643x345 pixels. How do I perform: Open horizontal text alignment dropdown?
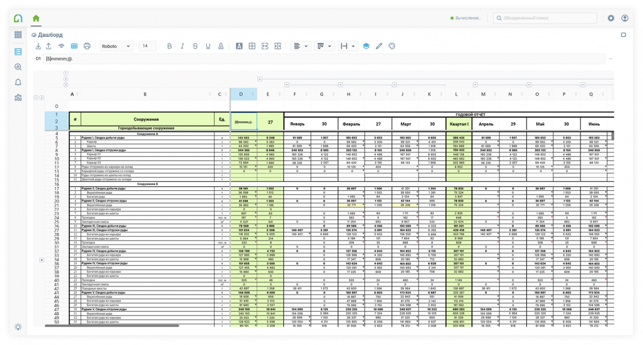[301, 46]
